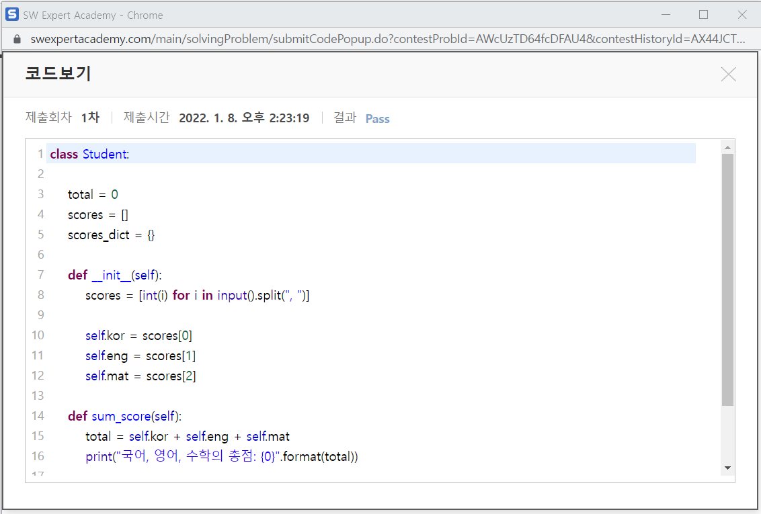This screenshot has height=514, width=761.
Task: Click code line 'scores_dict = {}'
Action: coord(111,235)
